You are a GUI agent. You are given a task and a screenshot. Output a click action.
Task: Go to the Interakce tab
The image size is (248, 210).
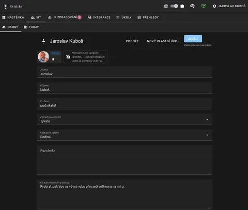click(x=99, y=18)
